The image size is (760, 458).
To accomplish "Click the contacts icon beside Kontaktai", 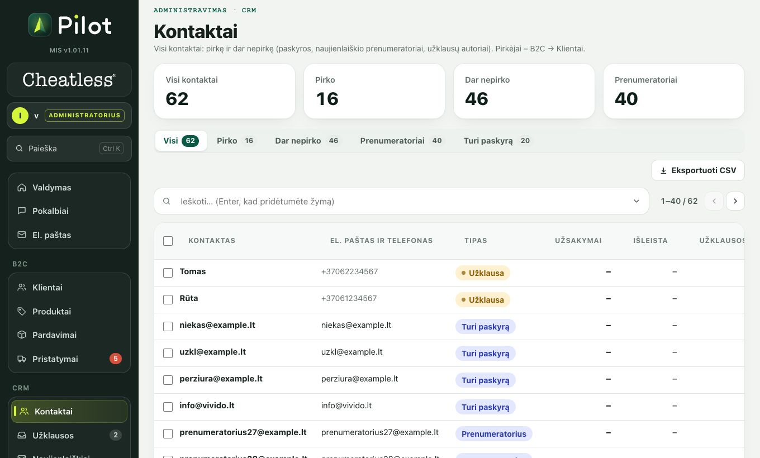I will pyautogui.click(x=24, y=412).
